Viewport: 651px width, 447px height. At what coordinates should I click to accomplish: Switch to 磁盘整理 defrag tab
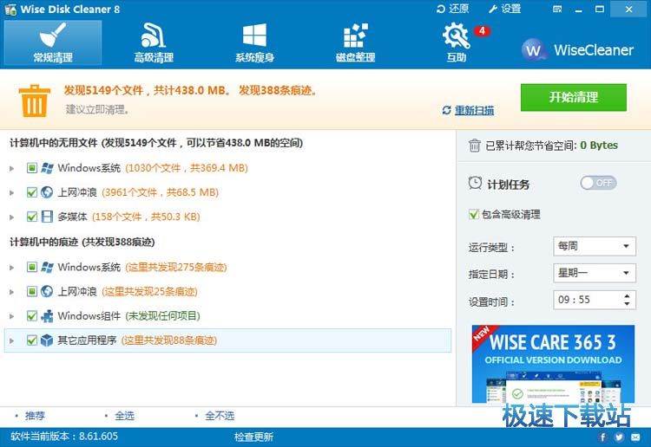[x=355, y=42]
